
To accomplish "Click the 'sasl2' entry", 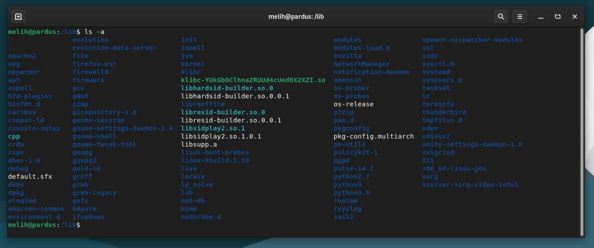I will 343,217.
